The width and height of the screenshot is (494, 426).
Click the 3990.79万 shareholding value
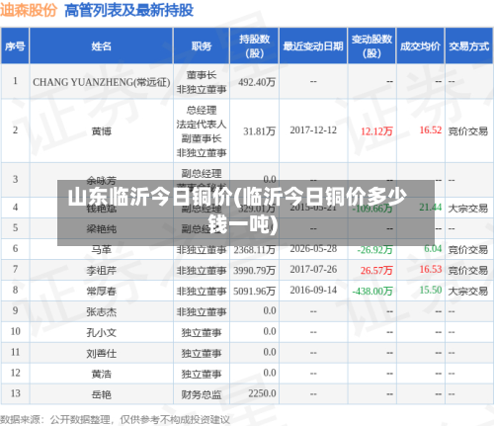[254, 271]
